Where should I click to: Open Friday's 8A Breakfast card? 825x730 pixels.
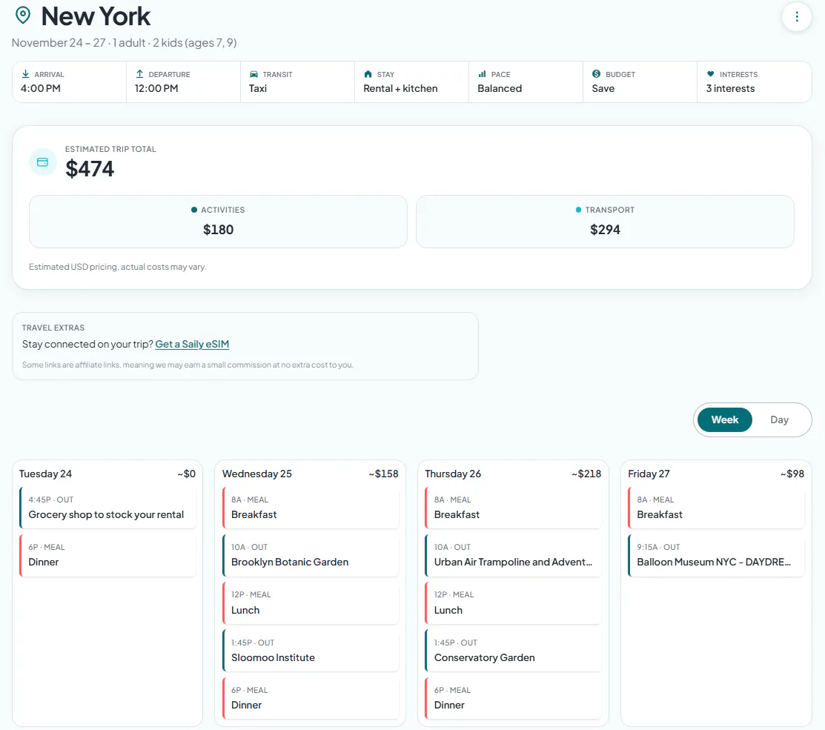716,508
